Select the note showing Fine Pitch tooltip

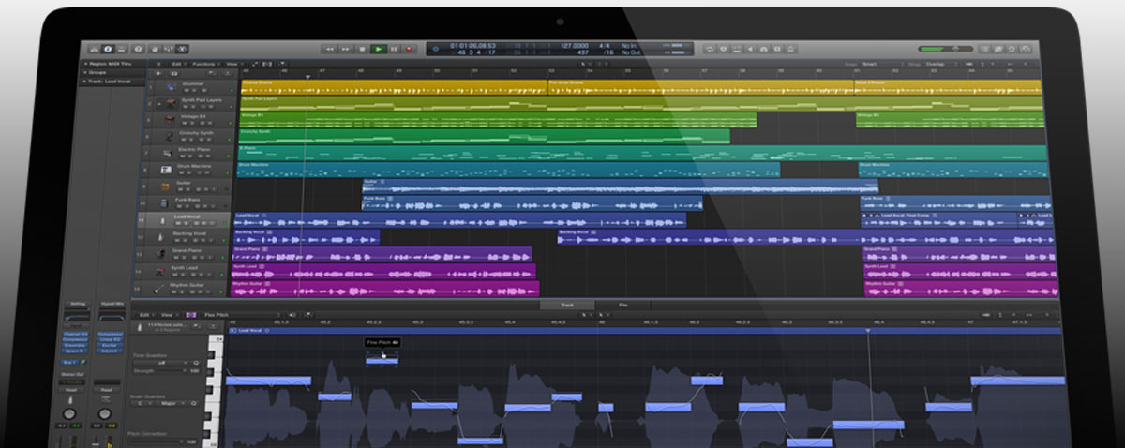[x=382, y=360]
